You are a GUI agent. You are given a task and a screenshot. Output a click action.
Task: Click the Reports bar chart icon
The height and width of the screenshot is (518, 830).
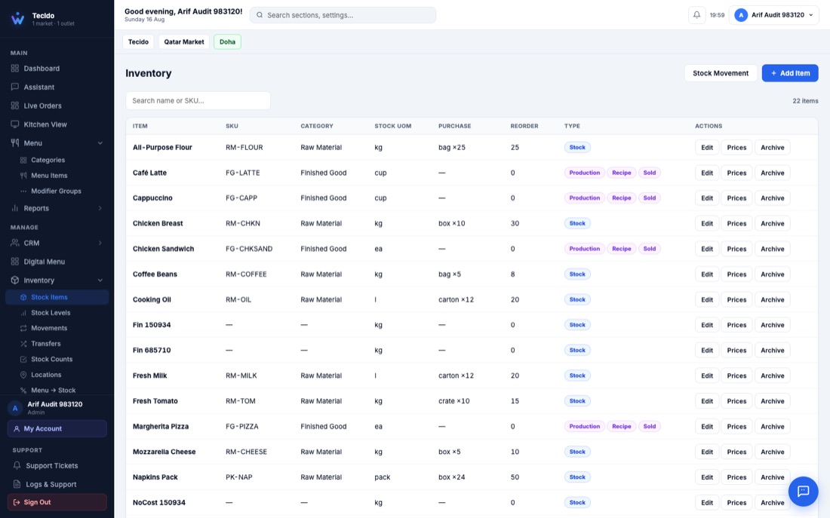pos(15,208)
